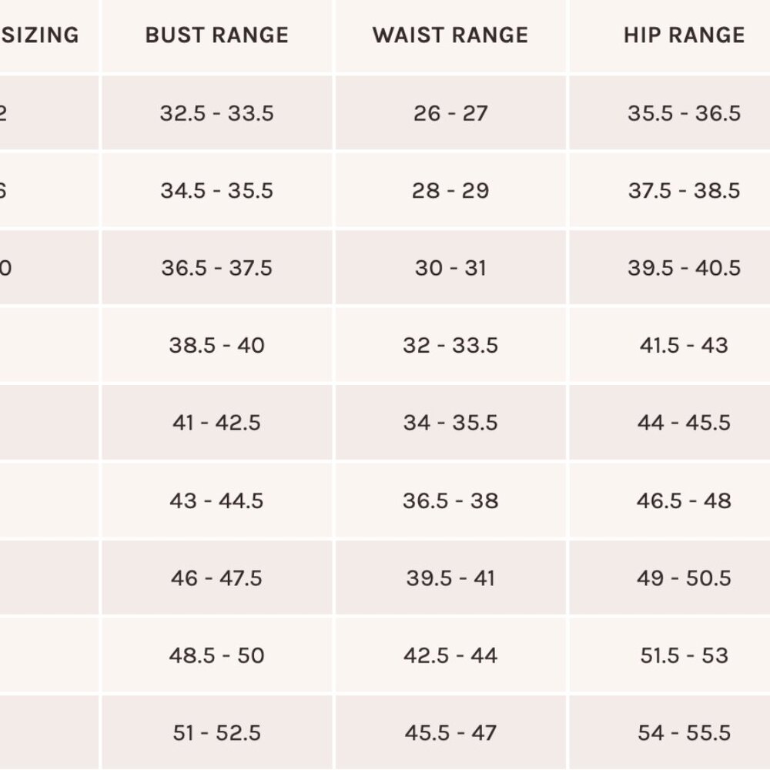The image size is (770, 770).
Task: Click the HIP RANGE column header
Action: coord(684,35)
